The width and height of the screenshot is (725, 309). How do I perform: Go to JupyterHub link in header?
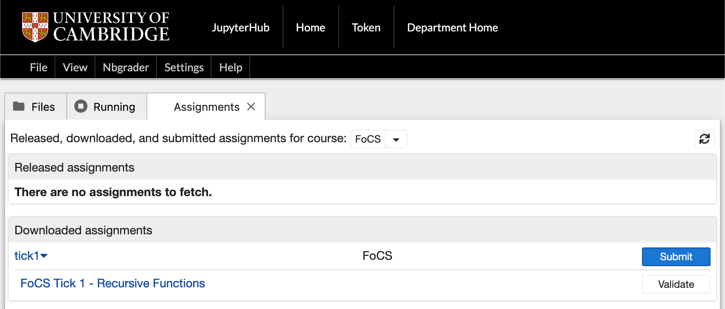[240, 28]
